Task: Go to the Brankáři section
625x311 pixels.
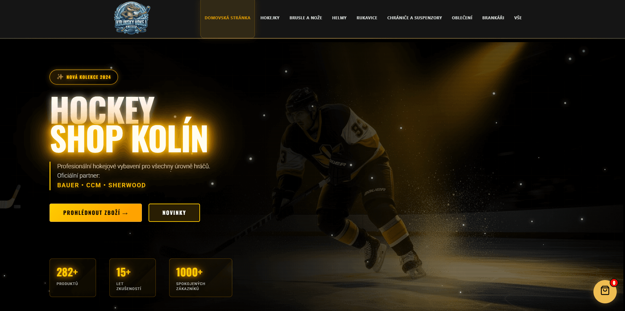Action: click(x=493, y=18)
